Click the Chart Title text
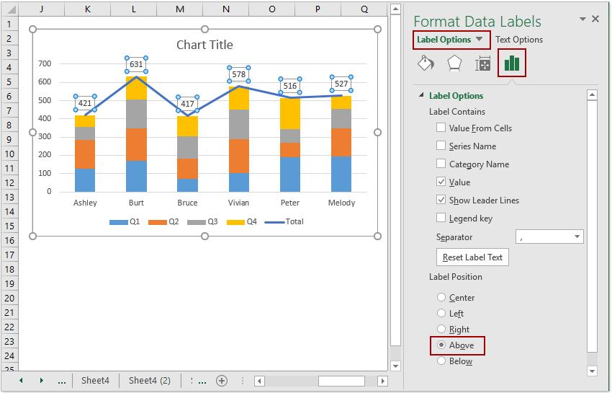The height and width of the screenshot is (393, 612). pos(204,45)
